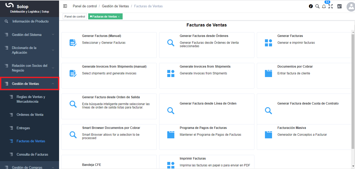
Task: Open Ordenes de Venta in sidebar
Action: point(30,115)
